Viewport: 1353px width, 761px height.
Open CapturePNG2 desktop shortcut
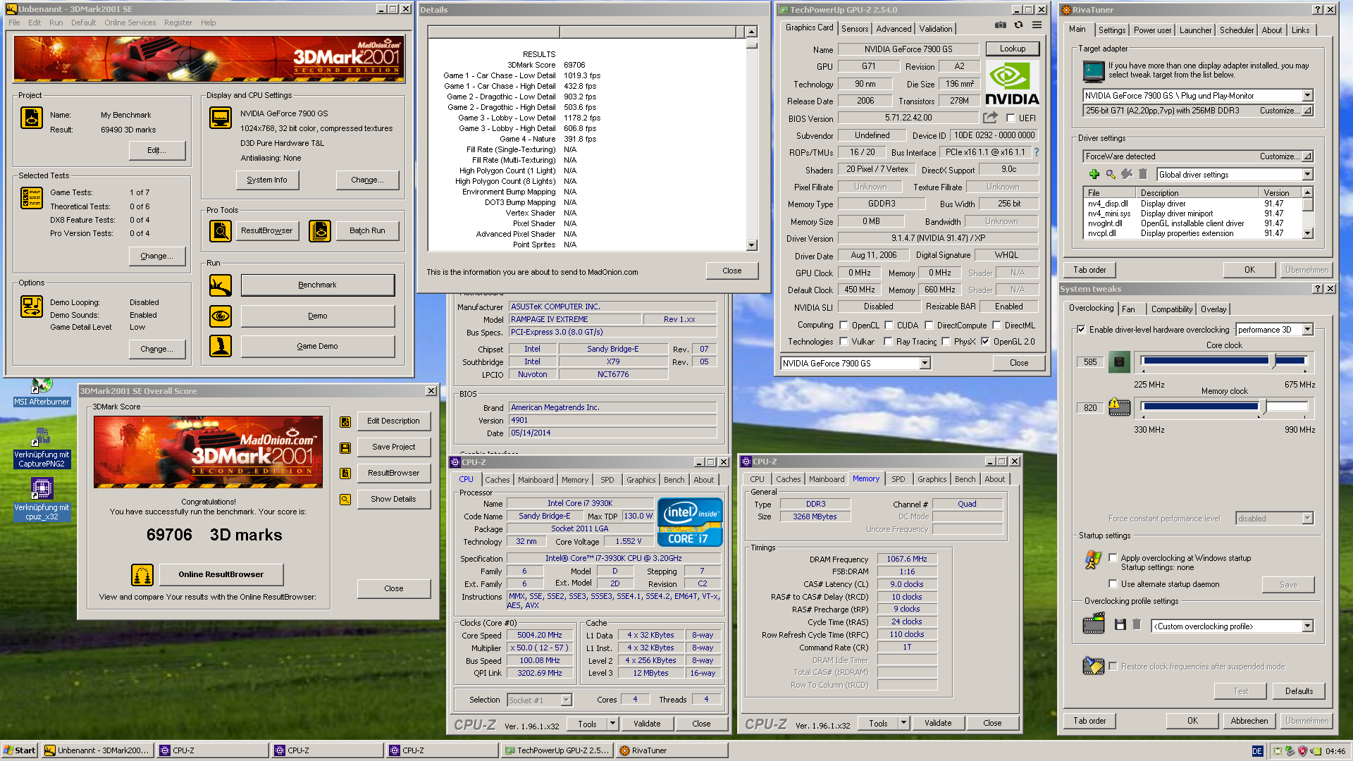42,447
